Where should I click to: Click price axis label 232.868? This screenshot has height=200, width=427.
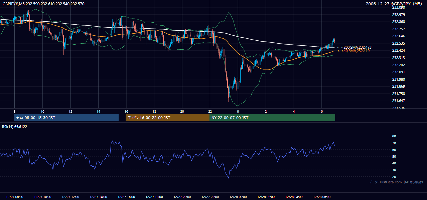click(399, 22)
